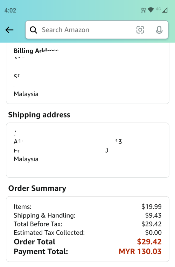Tap the VoLTE status icon
The height and width of the screenshot is (267, 175).
(x=143, y=10)
